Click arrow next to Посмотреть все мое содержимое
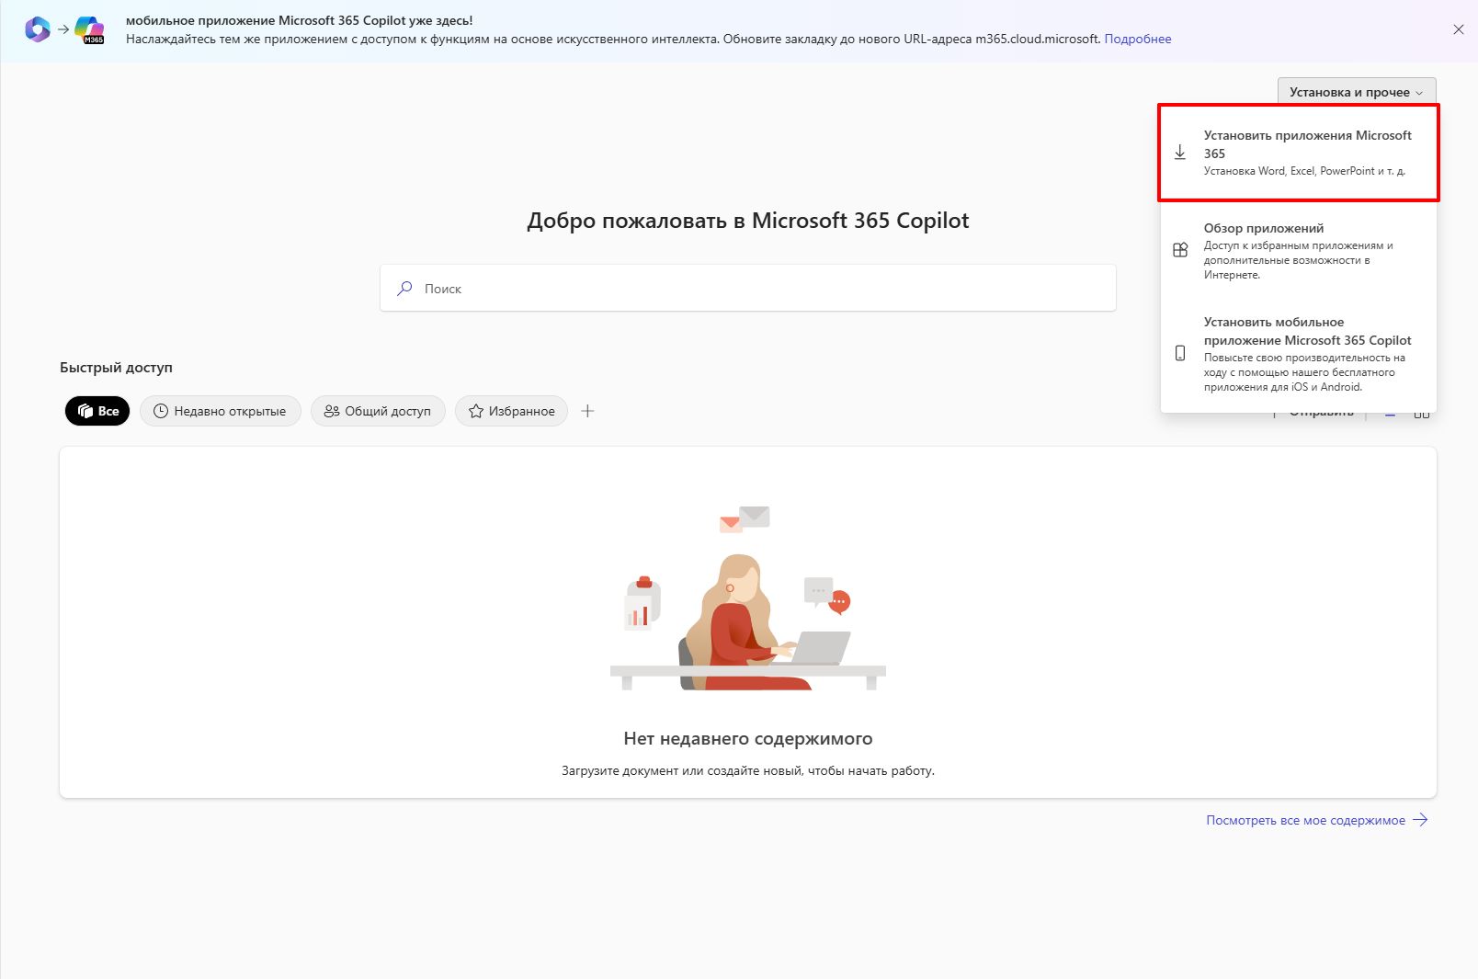 [x=1420, y=820]
